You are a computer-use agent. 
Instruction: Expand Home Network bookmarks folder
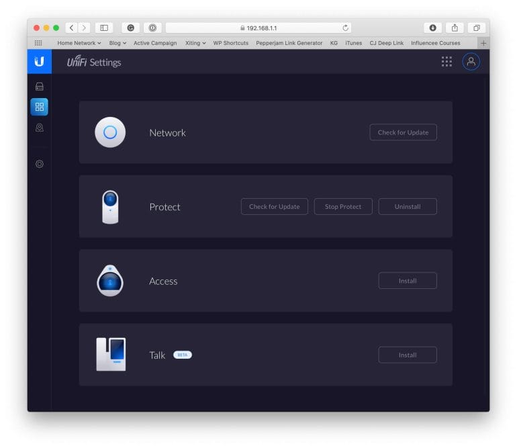(x=79, y=43)
